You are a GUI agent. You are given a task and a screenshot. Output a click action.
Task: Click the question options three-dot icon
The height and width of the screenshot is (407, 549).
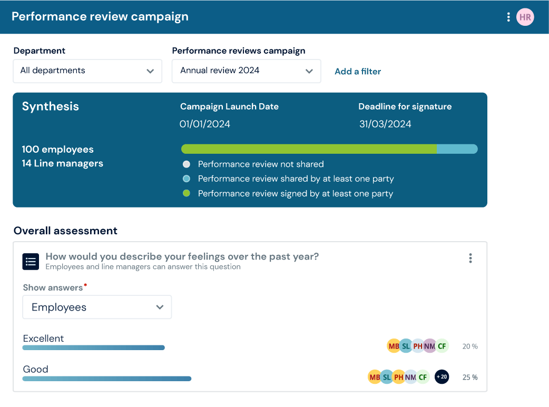point(470,258)
